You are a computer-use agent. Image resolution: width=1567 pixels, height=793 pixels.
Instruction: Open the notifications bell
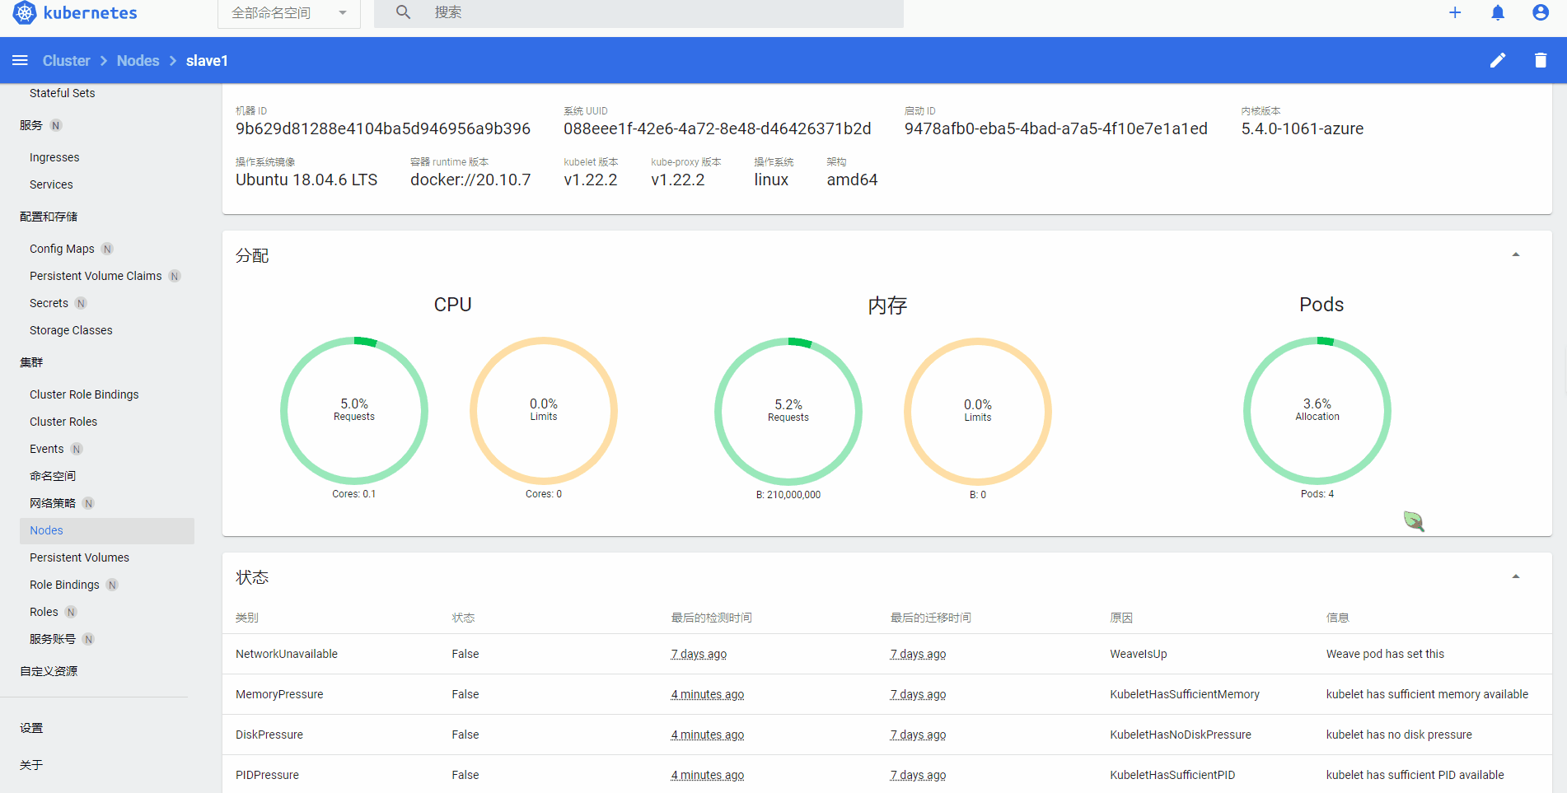(x=1498, y=12)
